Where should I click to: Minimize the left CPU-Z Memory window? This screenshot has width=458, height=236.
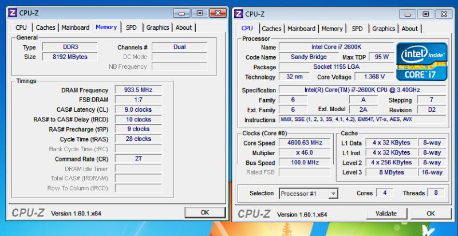click(181, 13)
